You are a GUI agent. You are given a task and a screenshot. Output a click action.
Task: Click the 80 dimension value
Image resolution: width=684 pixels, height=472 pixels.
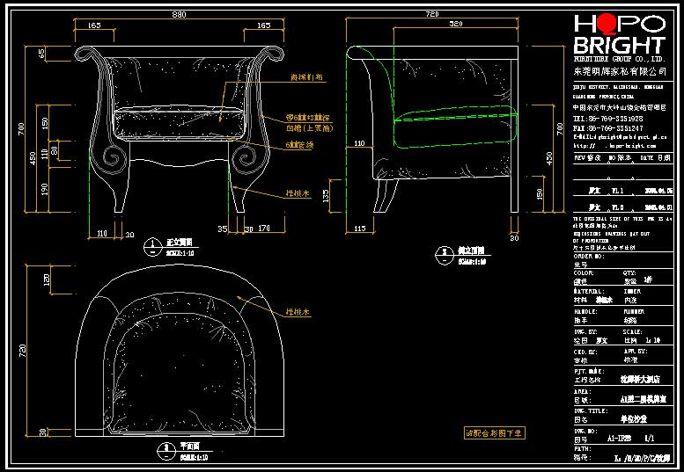click(x=54, y=150)
